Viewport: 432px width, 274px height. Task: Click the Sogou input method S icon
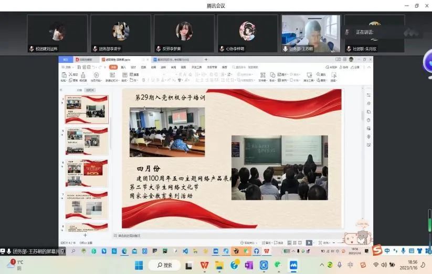click(377, 251)
